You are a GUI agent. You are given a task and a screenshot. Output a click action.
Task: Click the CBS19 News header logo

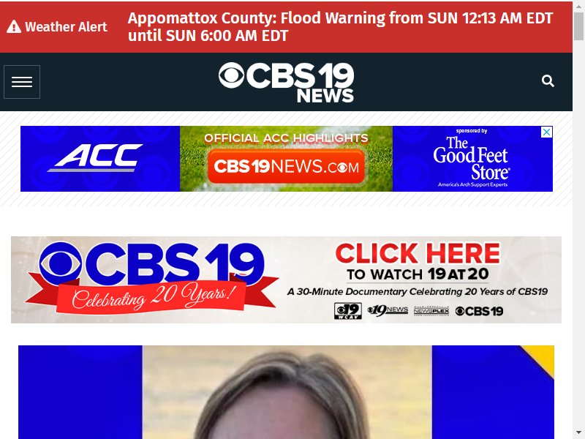tap(286, 82)
